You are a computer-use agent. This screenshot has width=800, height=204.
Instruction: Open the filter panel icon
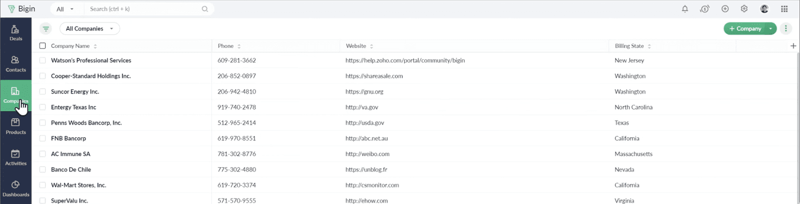pyautogui.click(x=46, y=28)
